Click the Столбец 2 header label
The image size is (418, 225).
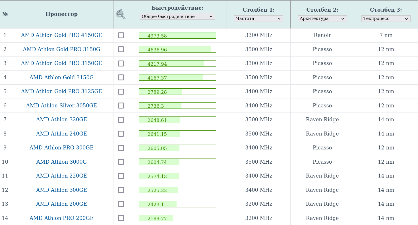point(322,10)
